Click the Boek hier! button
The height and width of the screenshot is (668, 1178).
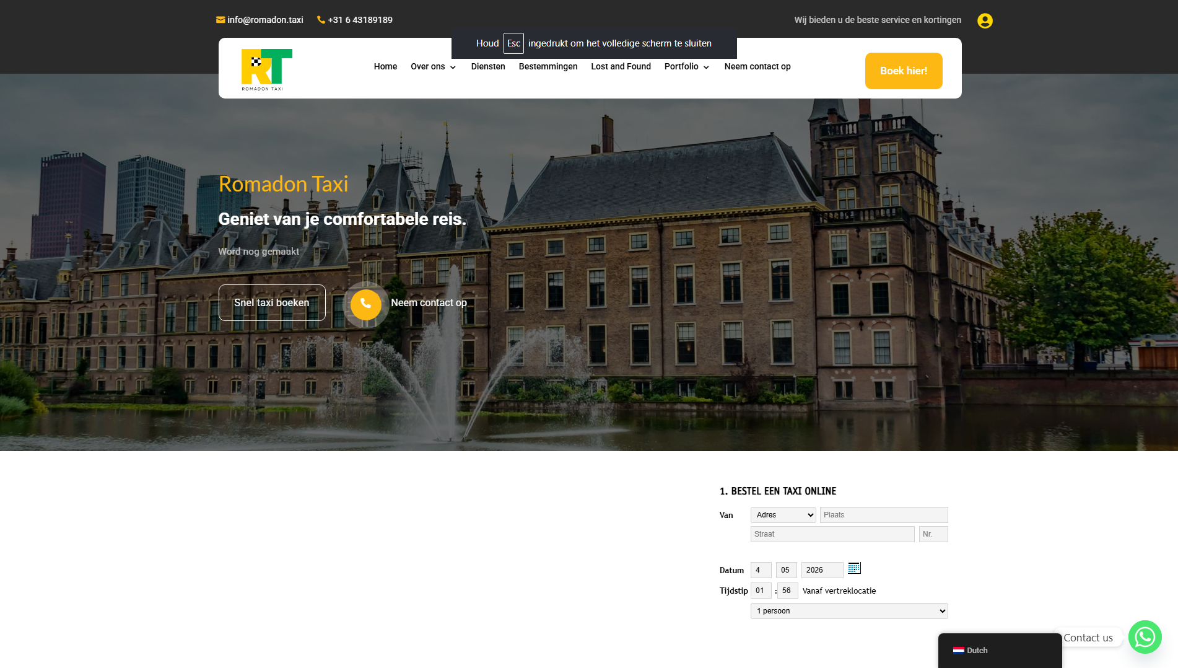coord(904,71)
